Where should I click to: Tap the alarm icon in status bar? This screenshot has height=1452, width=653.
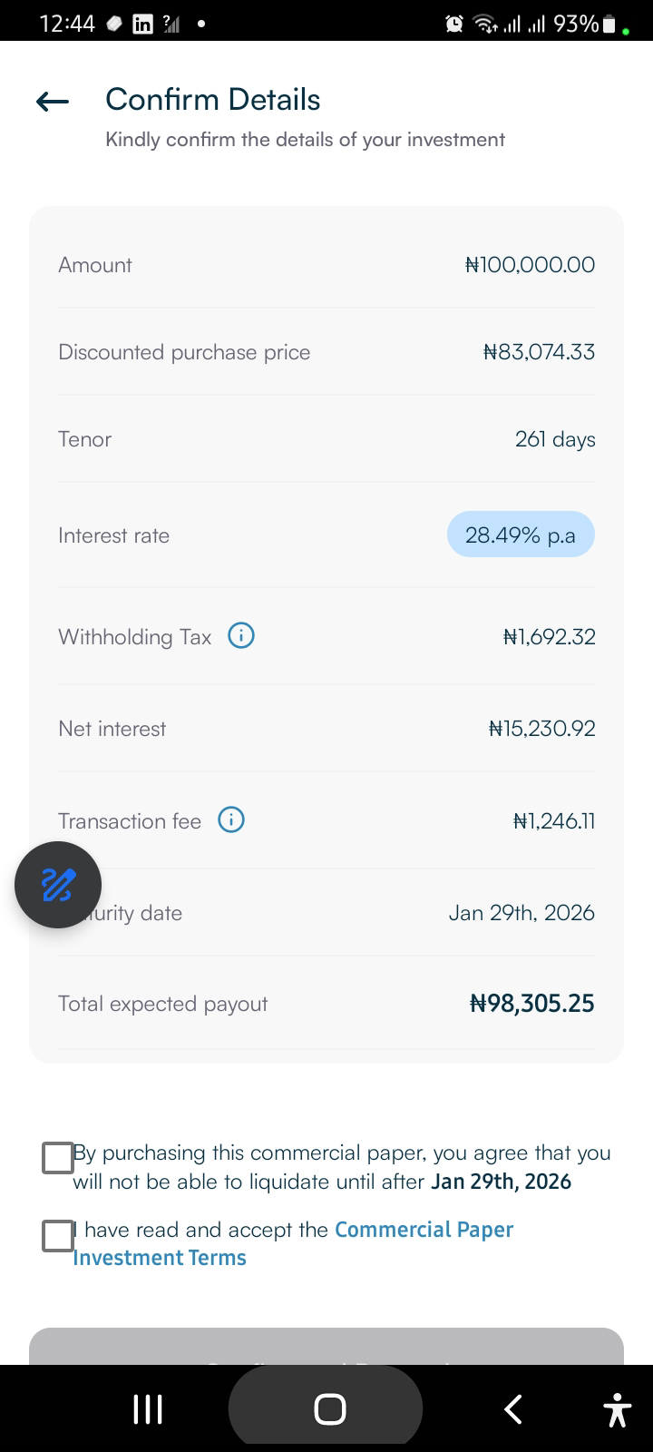coord(454,25)
